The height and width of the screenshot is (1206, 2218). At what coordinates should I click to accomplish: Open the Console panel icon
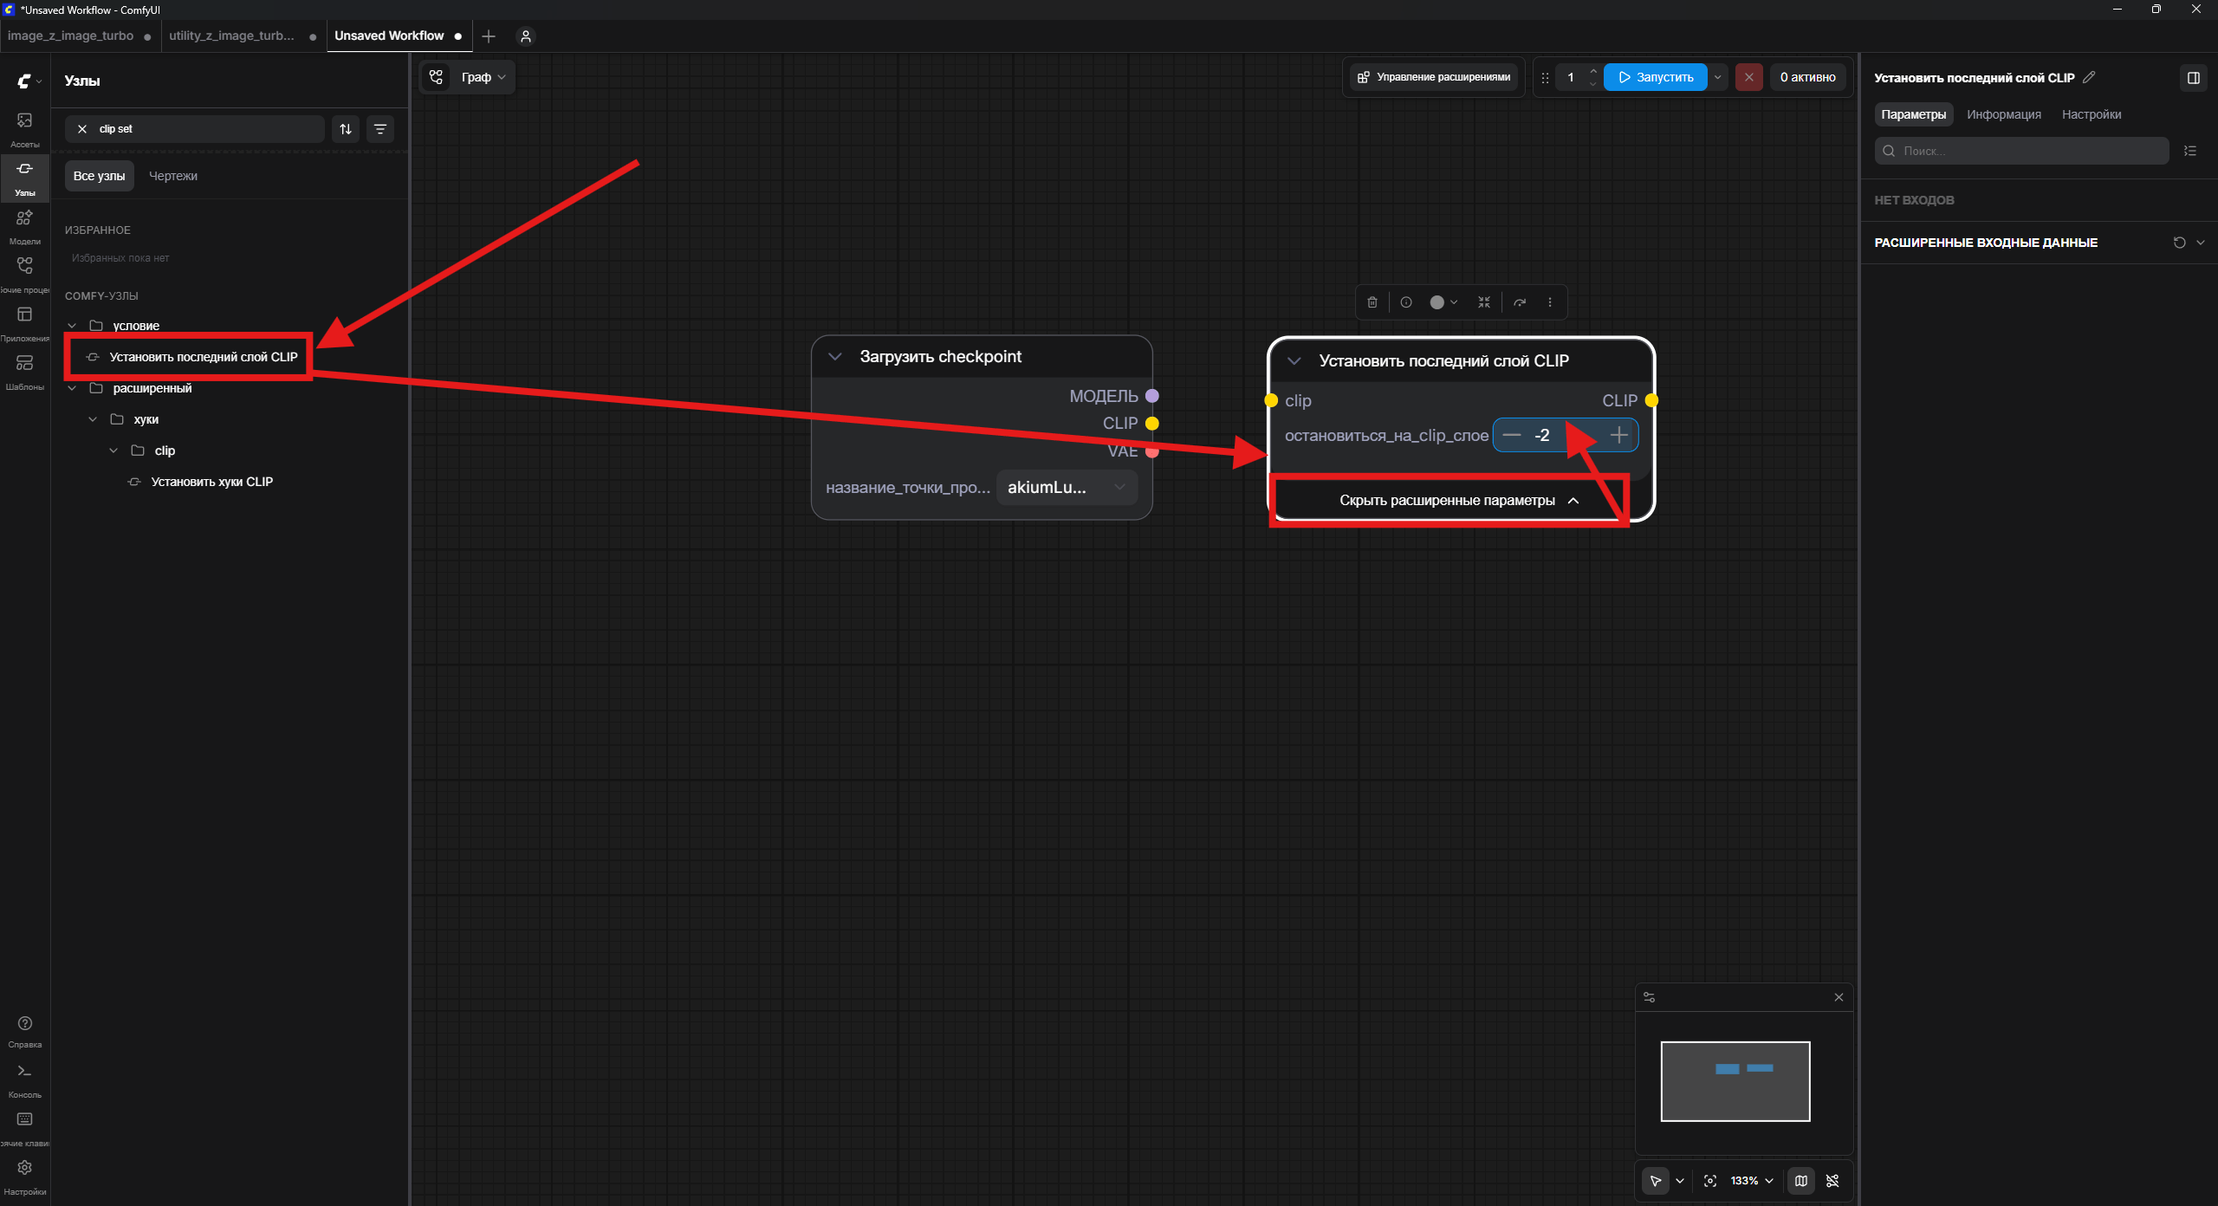pos(24,1079)
